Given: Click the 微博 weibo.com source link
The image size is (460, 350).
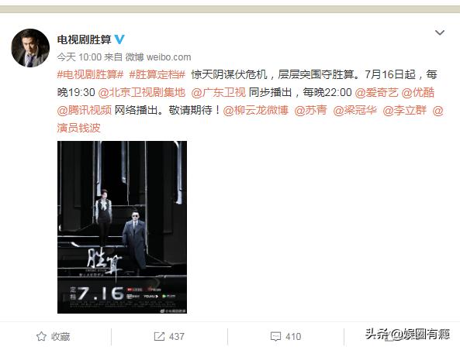Looking at the screenshot, I should (158, 57).
